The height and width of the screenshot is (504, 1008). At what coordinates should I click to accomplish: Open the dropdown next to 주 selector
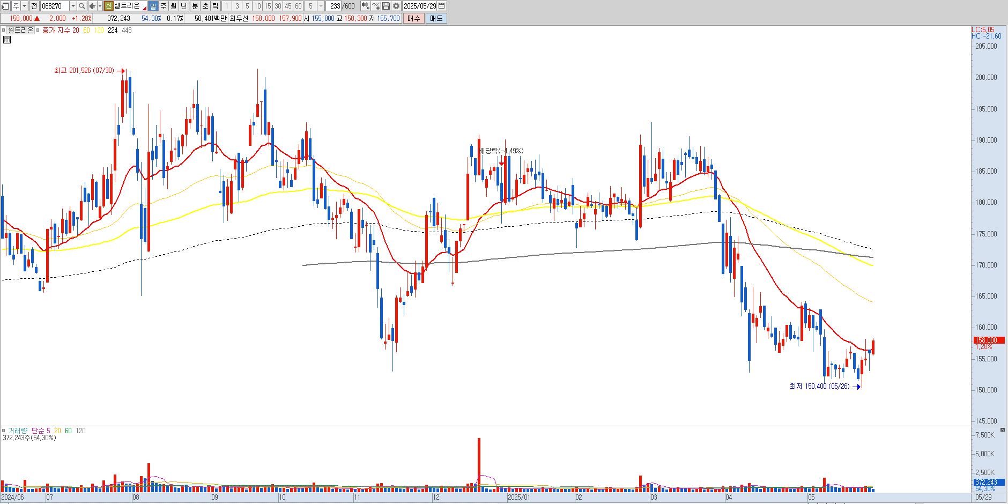click(x=24, y=6)
